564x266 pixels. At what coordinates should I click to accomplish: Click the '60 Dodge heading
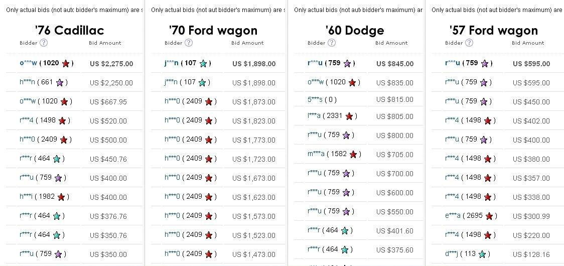point(354,30)
